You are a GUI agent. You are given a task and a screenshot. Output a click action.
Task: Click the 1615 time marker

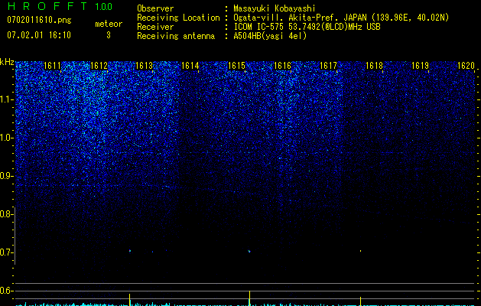coord(236,66)
